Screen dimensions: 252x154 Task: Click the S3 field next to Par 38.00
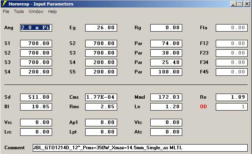click(x=101, y=53)
